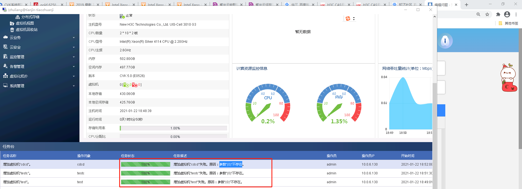
Task: Expand the 监控管理 menu chevron
Action: [74, 57]
